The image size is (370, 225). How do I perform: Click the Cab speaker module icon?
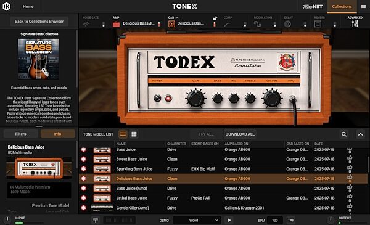tap(171, 24)
